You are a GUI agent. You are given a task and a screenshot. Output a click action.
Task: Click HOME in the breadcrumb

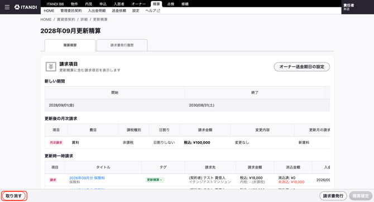pyautogui.click(x=46, y=20)
